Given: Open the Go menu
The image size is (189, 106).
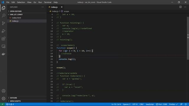Looking at the screenshot, I should coord(35,2).
